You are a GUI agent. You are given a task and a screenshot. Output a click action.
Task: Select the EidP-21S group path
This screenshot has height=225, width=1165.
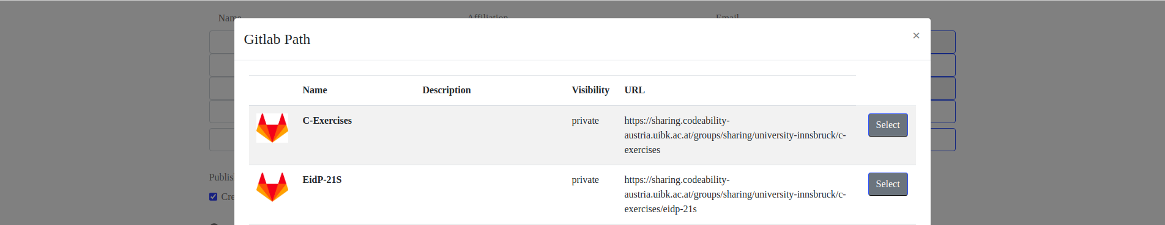[x=888, y=184]
